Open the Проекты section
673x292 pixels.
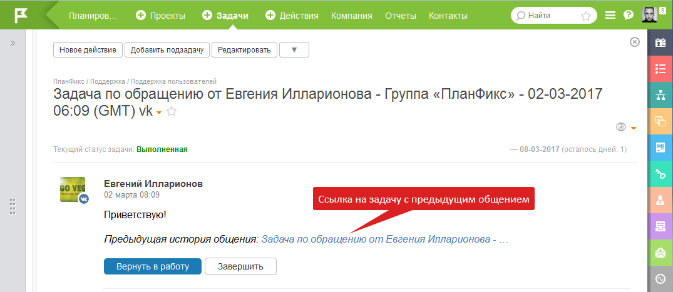[167, 16]
